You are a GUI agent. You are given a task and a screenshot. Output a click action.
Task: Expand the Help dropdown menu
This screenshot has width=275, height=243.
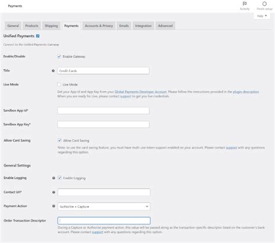(262, 16)
